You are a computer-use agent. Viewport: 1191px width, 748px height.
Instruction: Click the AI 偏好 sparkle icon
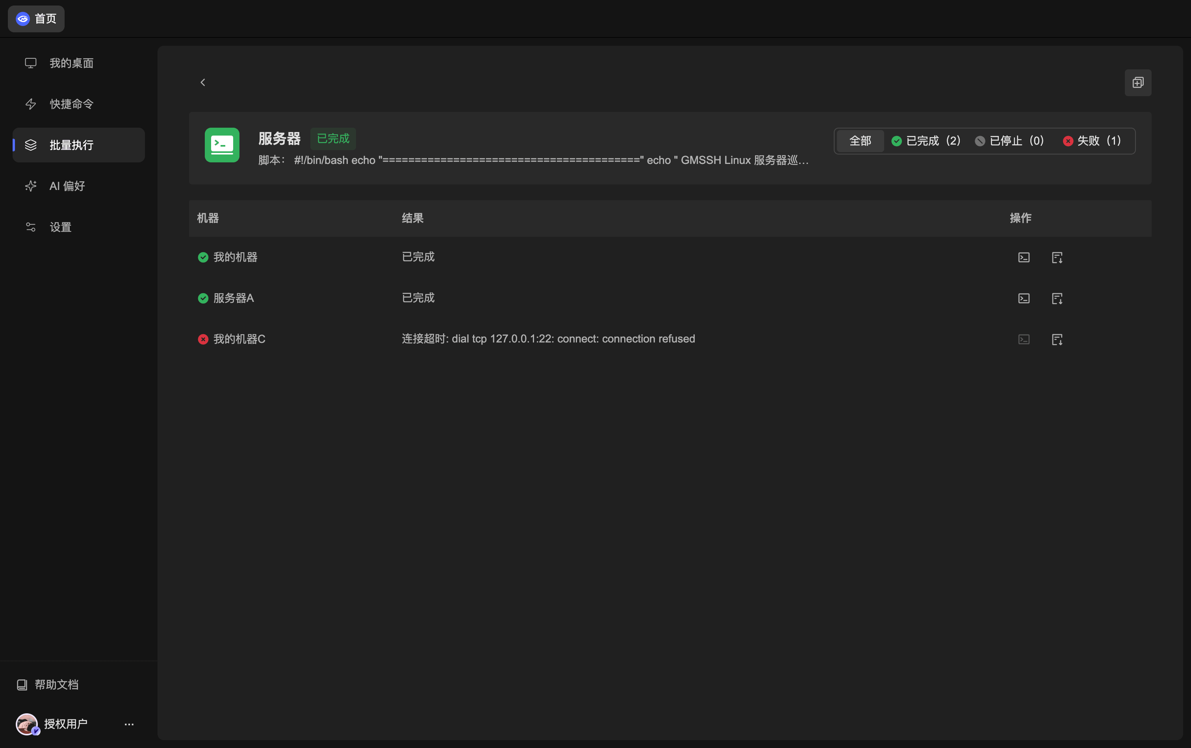point(31,186)
